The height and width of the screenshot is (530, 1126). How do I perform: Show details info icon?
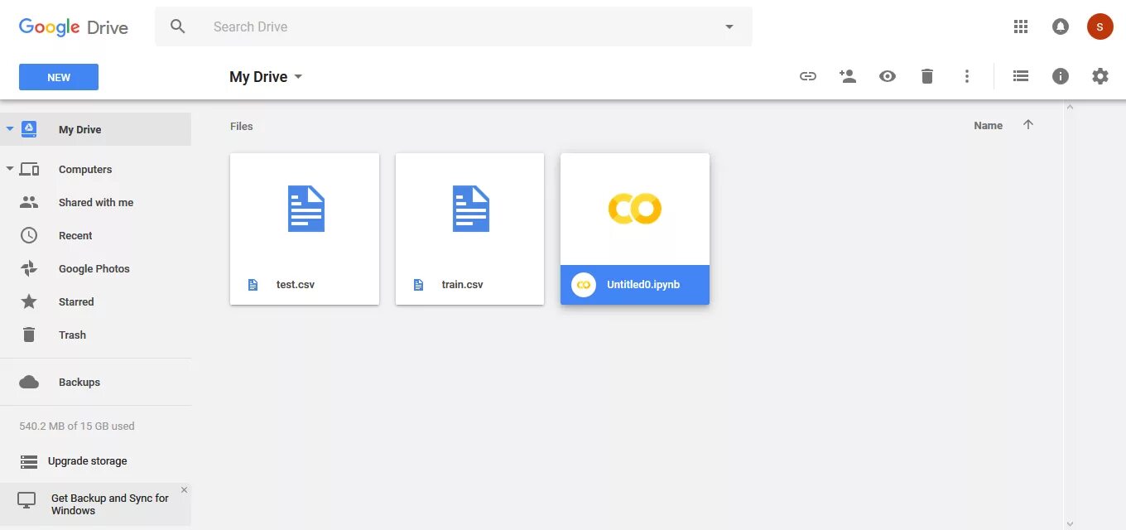1061,76
